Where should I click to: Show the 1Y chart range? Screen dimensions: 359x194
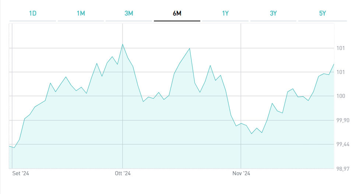(225, 14)
